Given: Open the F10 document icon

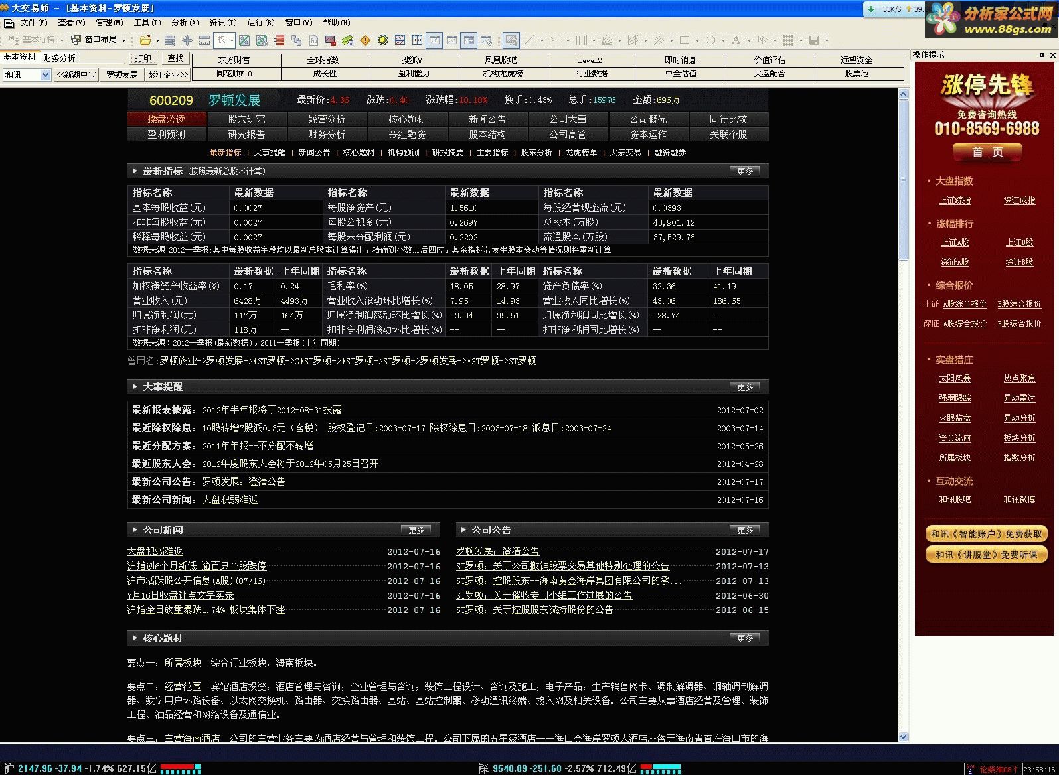Looking at the screenshot, I should point(313,40).
